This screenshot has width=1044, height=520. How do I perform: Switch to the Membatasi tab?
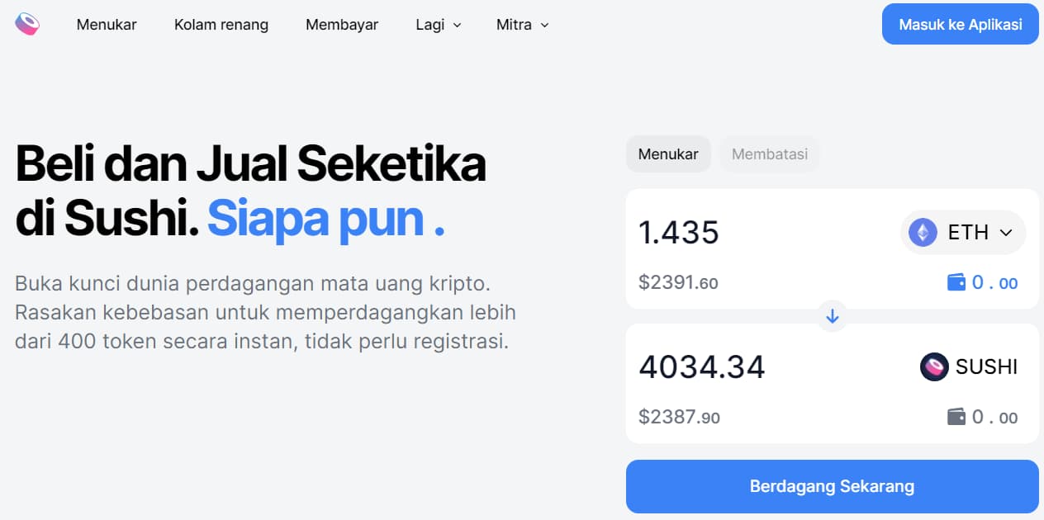(769, 154)
